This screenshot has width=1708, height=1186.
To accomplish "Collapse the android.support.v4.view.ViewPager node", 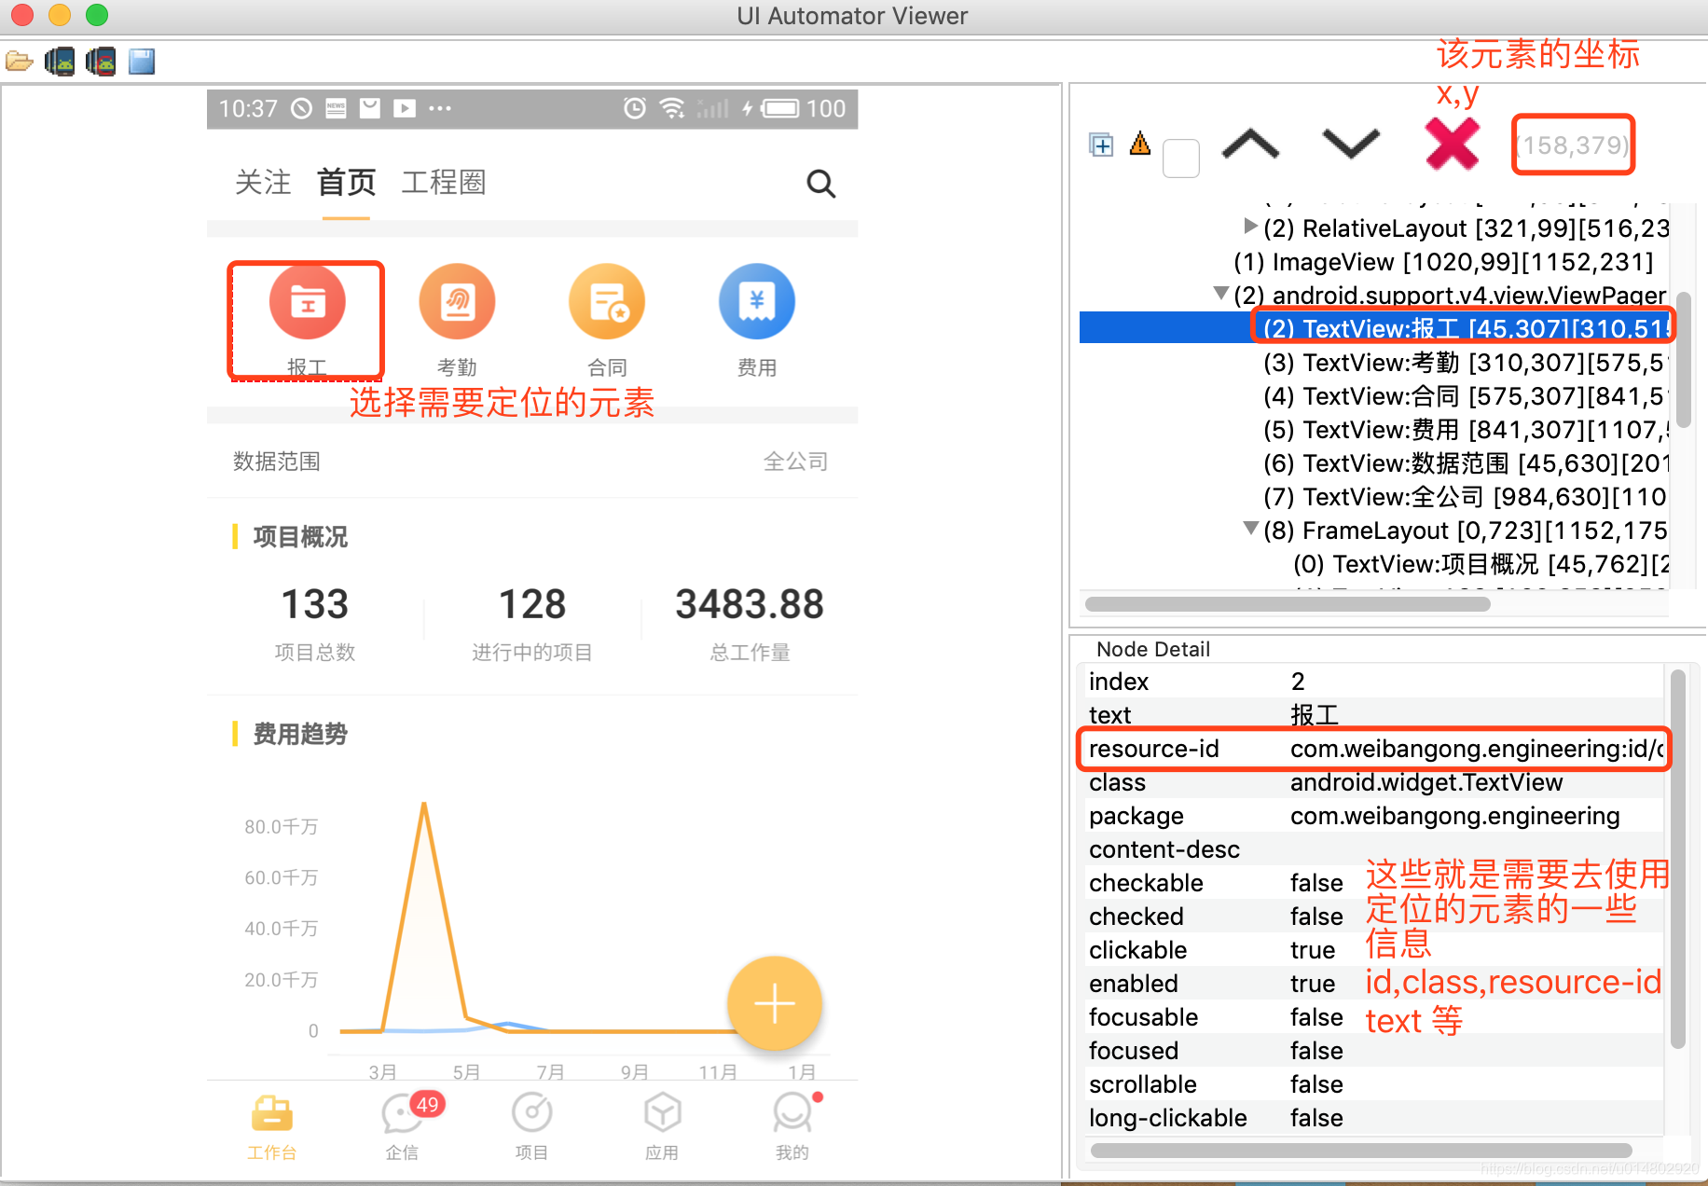I will tap(1220, 295).
